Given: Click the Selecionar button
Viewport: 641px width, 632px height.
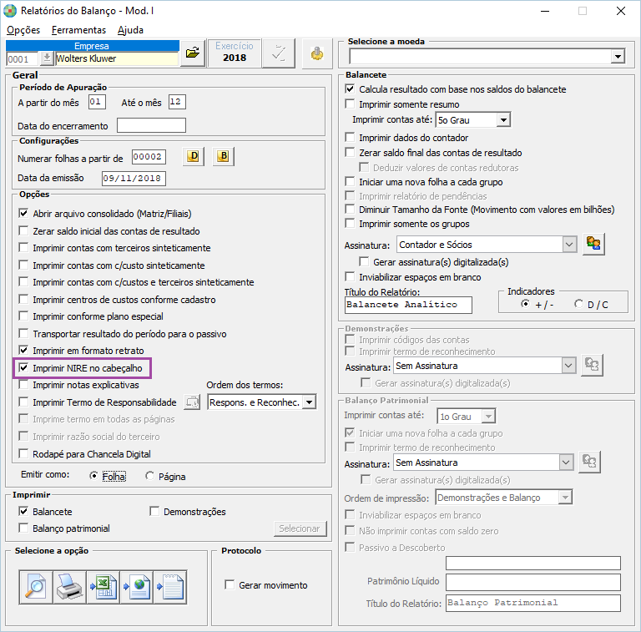Looking at the screenshot, I should (x=300, y=528).
